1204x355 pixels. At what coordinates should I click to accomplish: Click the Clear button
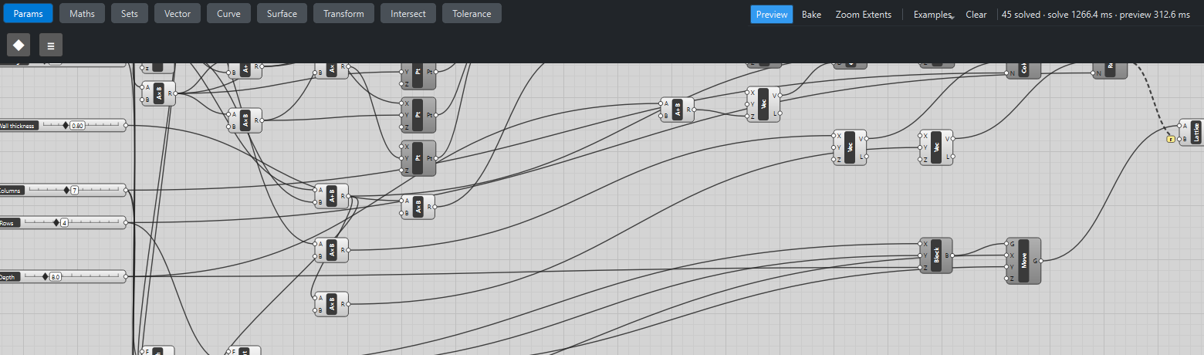tap(976, 14)
